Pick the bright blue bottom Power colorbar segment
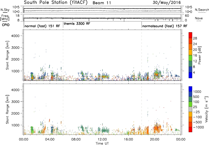 tap(190, 75)
